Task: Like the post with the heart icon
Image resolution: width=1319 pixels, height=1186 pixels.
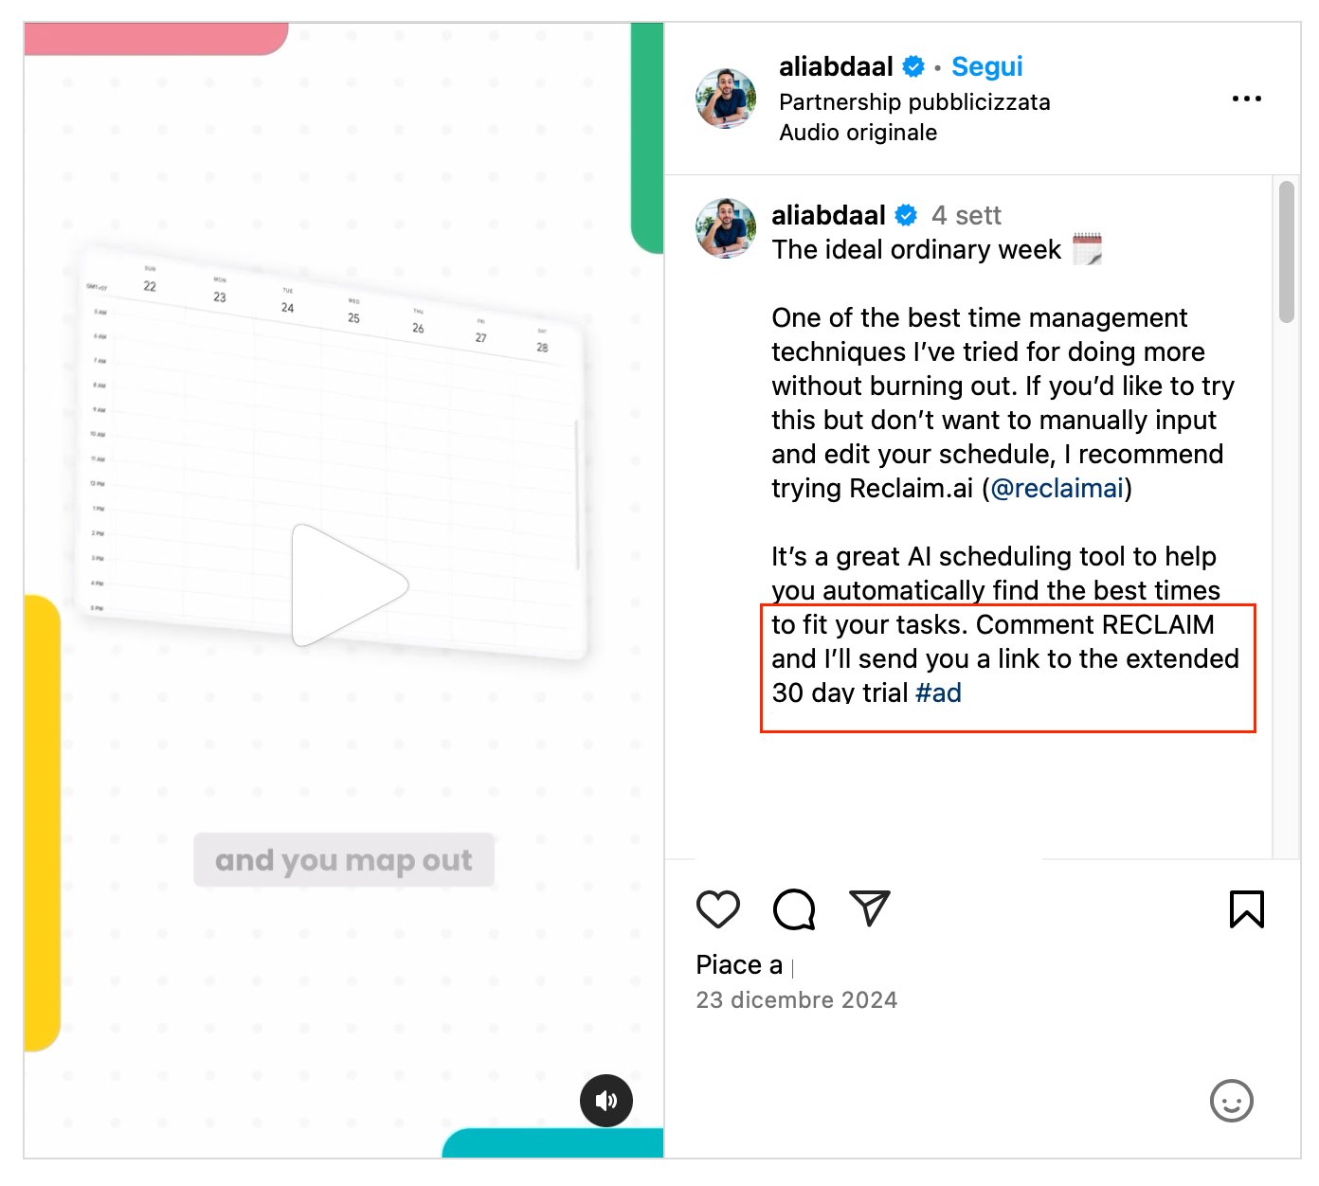Action: pyautogui.click(x=717, y=909)
